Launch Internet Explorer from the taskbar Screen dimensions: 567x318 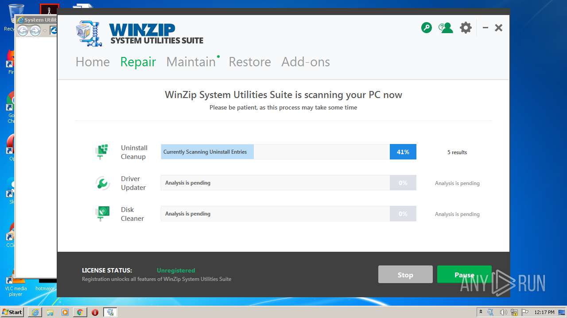click(x=35, y=312)
